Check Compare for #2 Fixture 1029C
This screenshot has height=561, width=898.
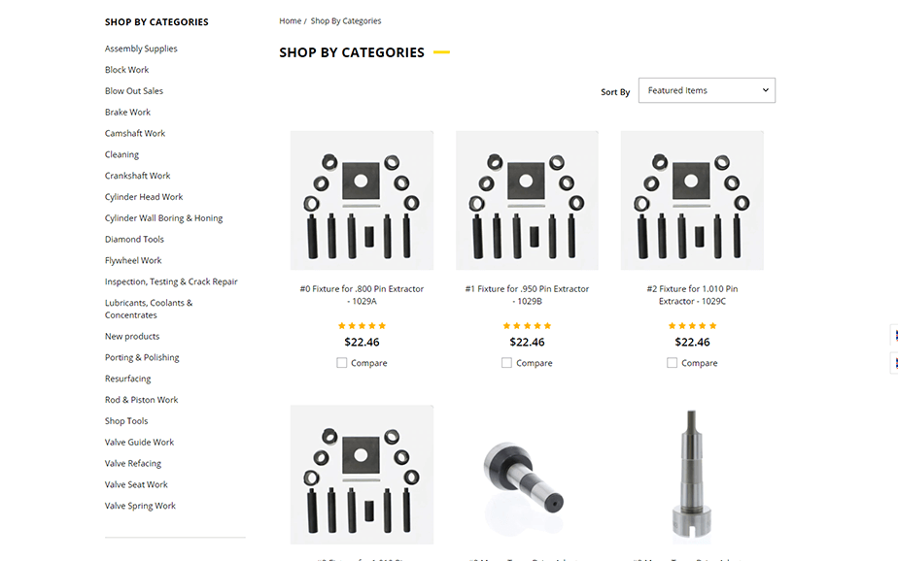(673, 363)
